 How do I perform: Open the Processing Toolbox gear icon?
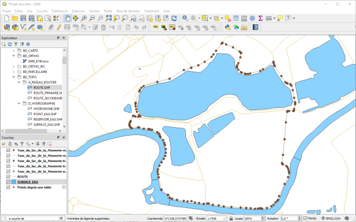pyautogui.click(x=252, y=18)
